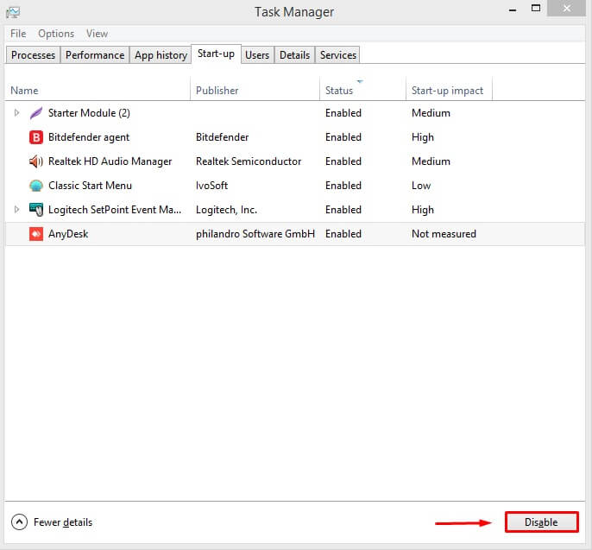
Task: Click Enabled status in Realtek row
Action: tap(343, 161)
